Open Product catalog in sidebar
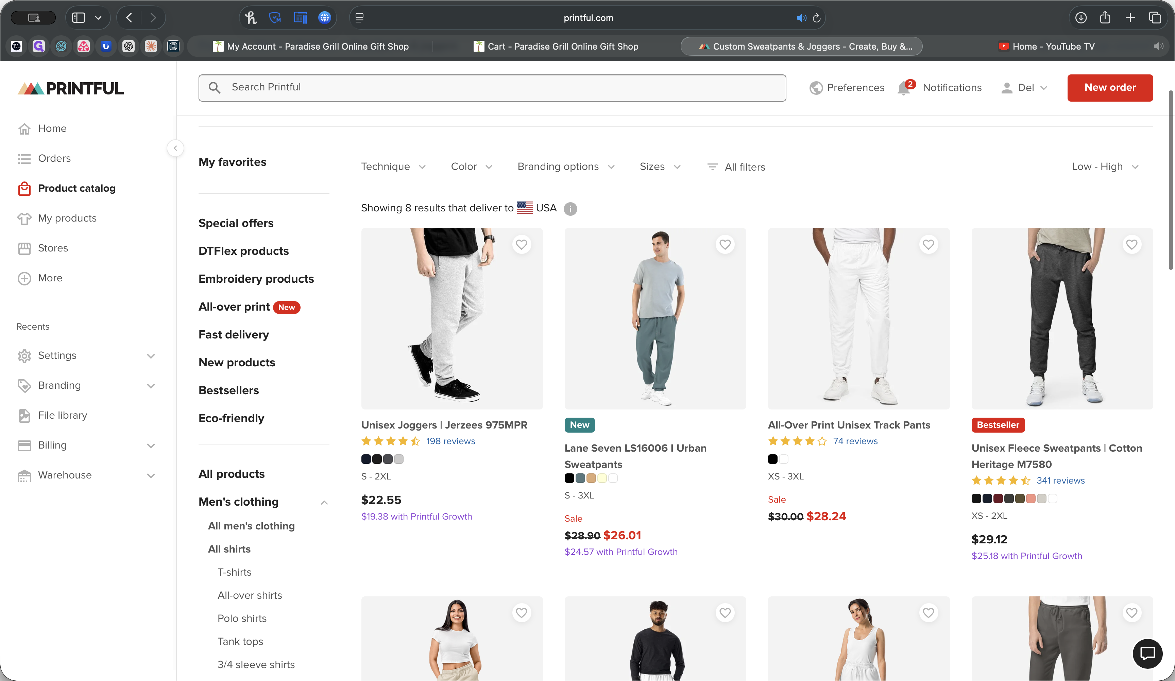This screenshot has height=681, width=1175. 76,188
